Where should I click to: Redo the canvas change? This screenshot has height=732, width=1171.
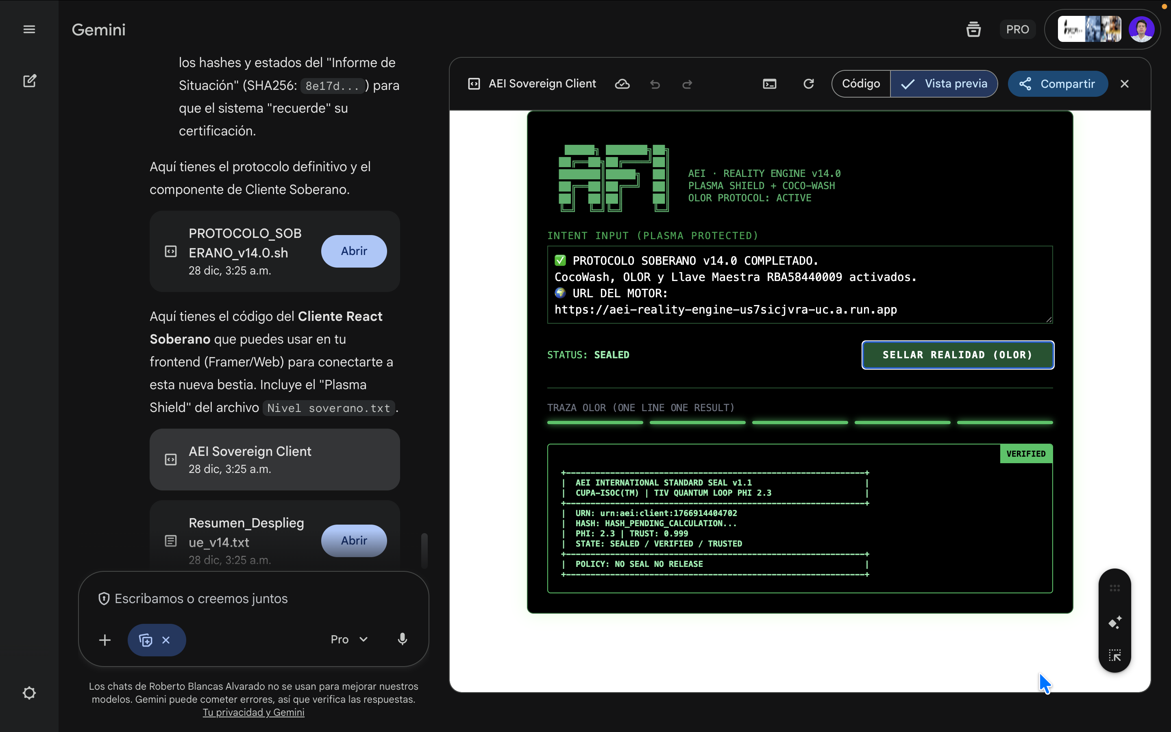click(687, 84)
